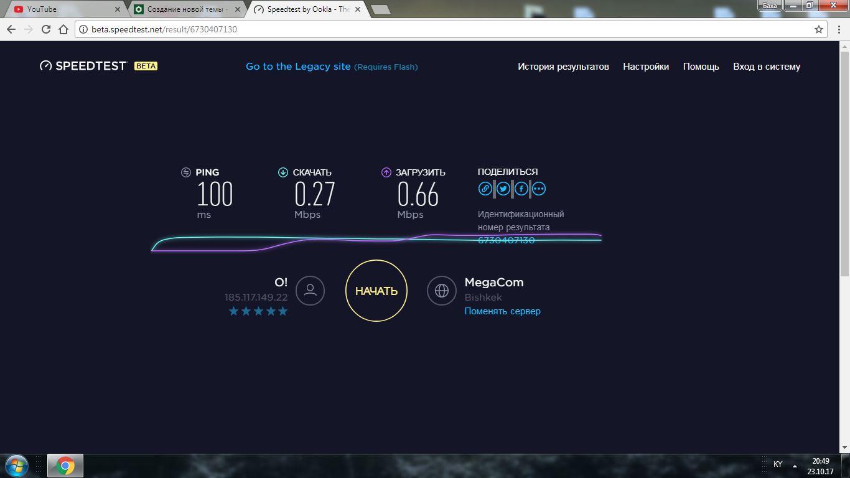This screenshot has width=850, height=478.
Task: Open the Windows Start menu
Action: point(16,466)
